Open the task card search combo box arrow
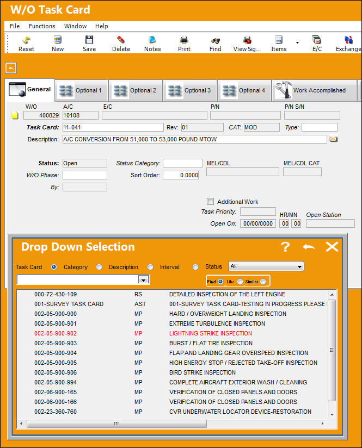 coord(143,279)
